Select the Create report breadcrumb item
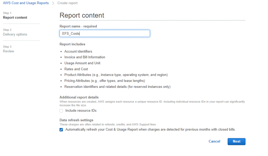The image size is (268, 156). pyautogui.click(x=67, y=3)
